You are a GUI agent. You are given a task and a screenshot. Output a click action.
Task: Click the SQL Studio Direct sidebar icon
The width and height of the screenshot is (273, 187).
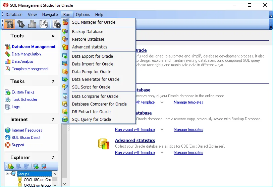[8, 138]
